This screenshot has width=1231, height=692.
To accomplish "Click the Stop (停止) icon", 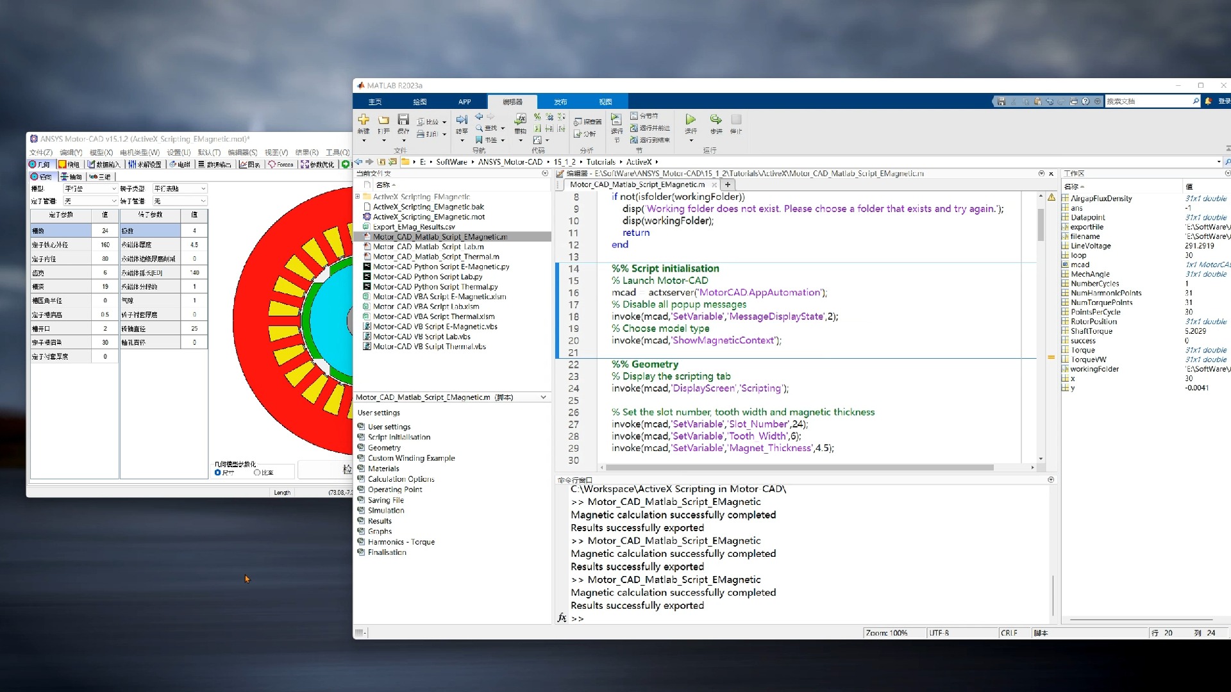I will 736,119.
